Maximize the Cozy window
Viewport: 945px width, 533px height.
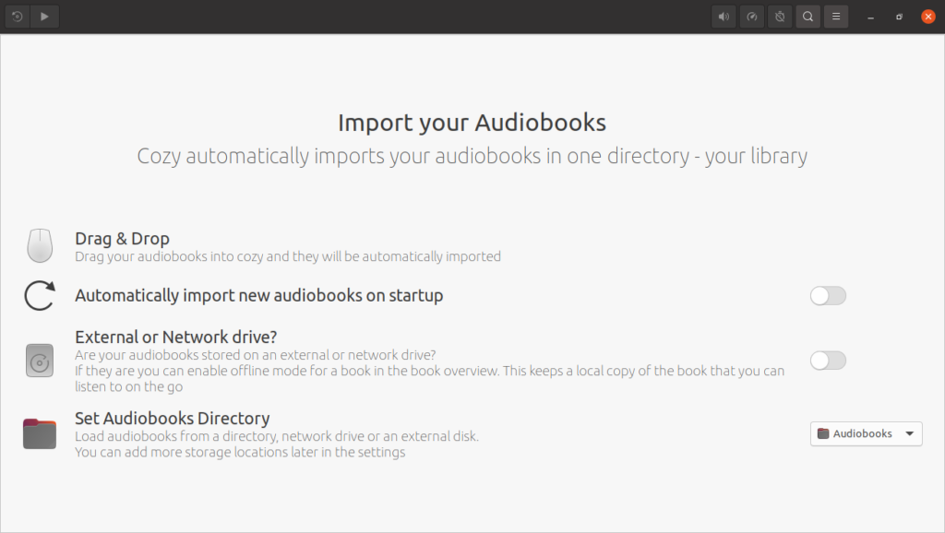click(x=900, y=17)
